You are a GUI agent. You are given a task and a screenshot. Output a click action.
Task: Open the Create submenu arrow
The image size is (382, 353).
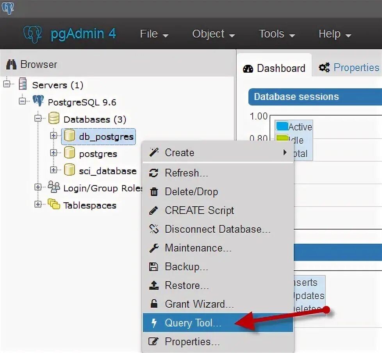pos(285,153)
